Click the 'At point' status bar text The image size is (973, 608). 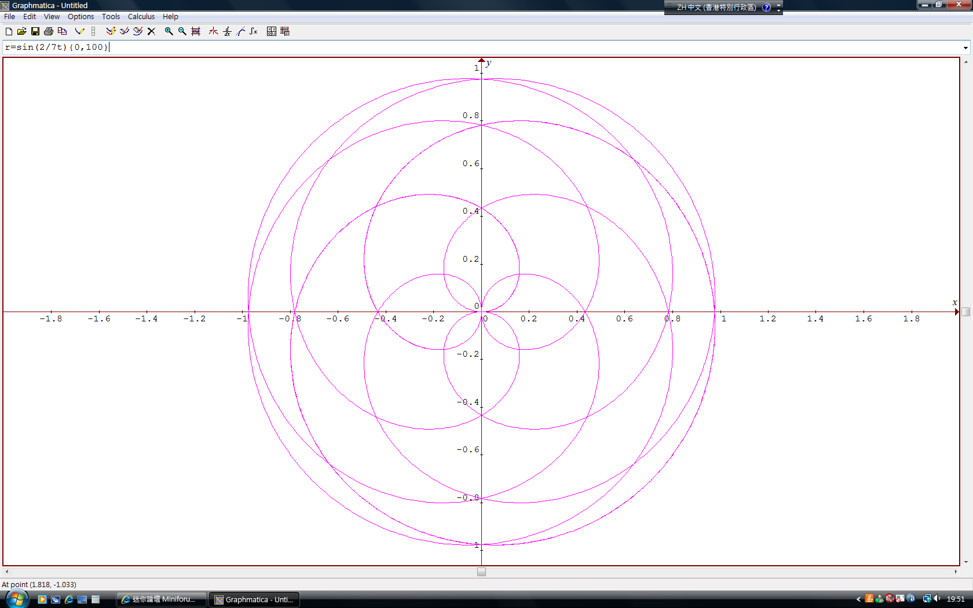click(39, 584)
